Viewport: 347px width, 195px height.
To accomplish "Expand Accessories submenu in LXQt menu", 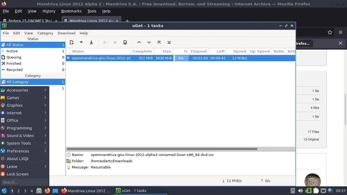I will coord(25,90).
